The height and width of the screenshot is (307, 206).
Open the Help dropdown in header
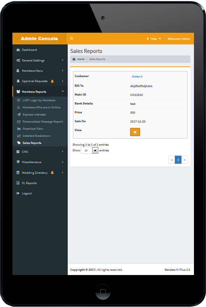click(x=154, y=39)
